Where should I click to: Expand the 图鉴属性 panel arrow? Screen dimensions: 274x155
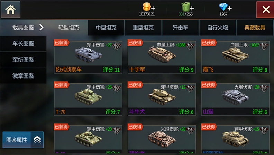coord(37,140)
